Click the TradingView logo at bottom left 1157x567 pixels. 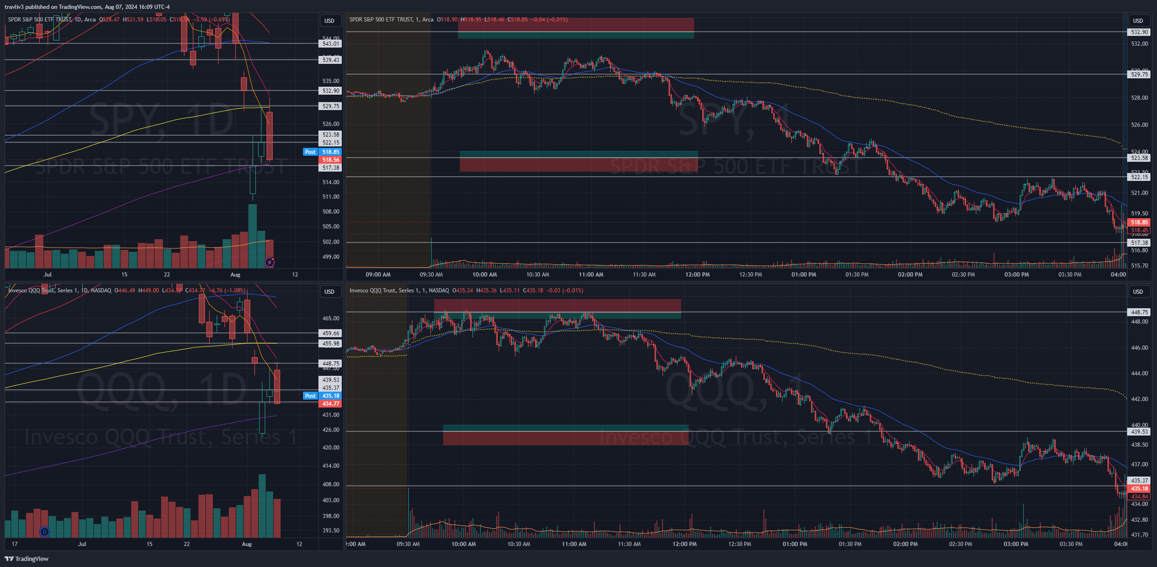pos(27,559)
